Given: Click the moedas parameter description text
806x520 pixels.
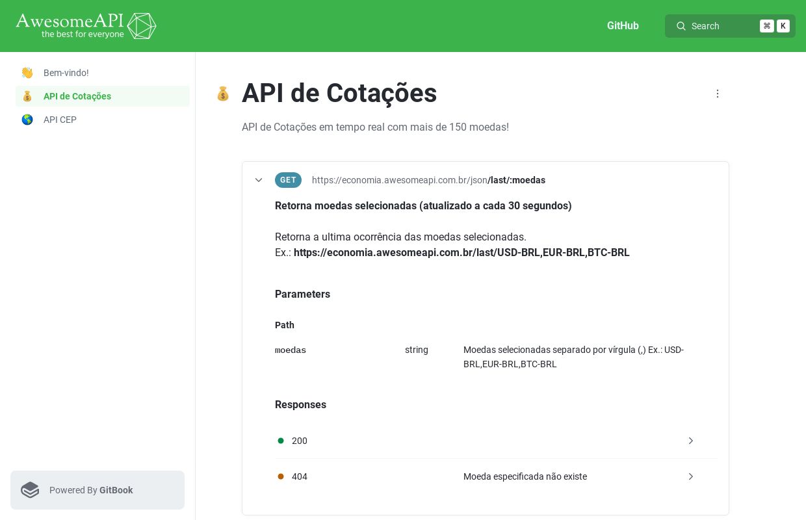Looking at the screenshot, I should (574, 357).
